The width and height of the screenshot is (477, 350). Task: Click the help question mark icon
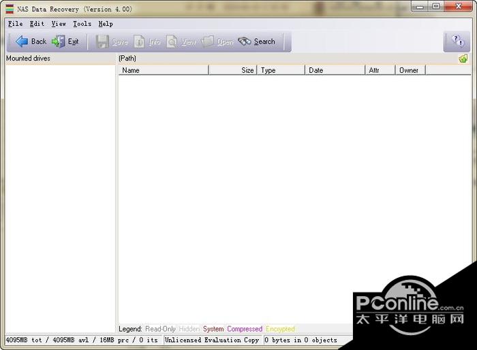pos(457,41)
